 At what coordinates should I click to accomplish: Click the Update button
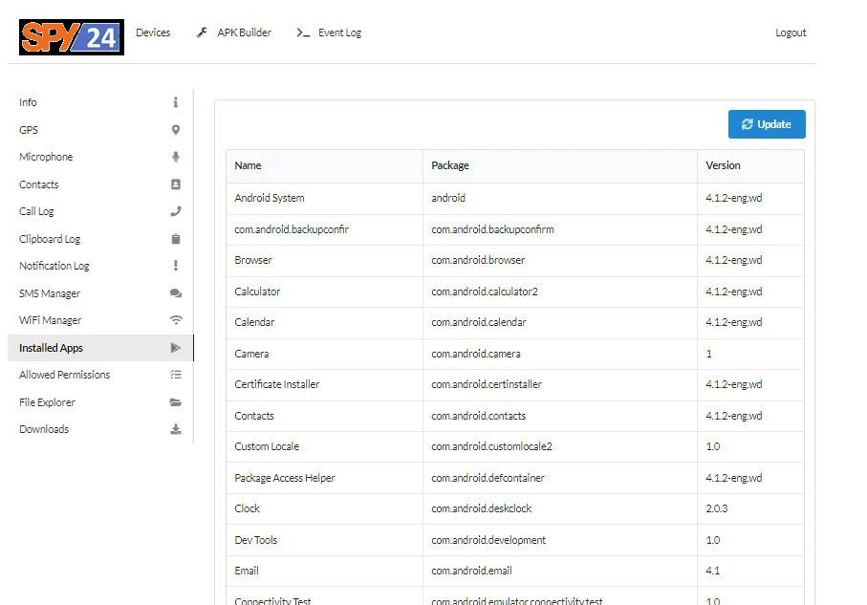click(767, 124)
